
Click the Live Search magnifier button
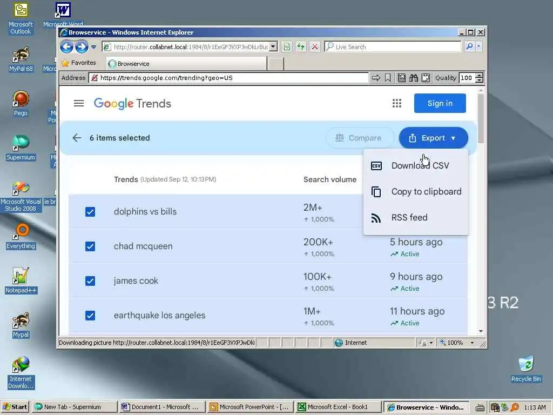tap(470, 46)
